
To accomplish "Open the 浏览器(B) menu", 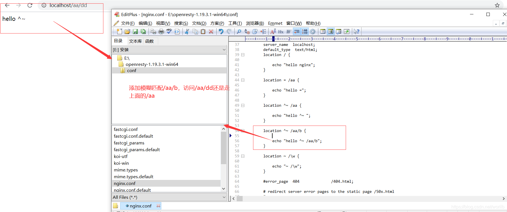I will pyautogui.click(x=255, y=23).
